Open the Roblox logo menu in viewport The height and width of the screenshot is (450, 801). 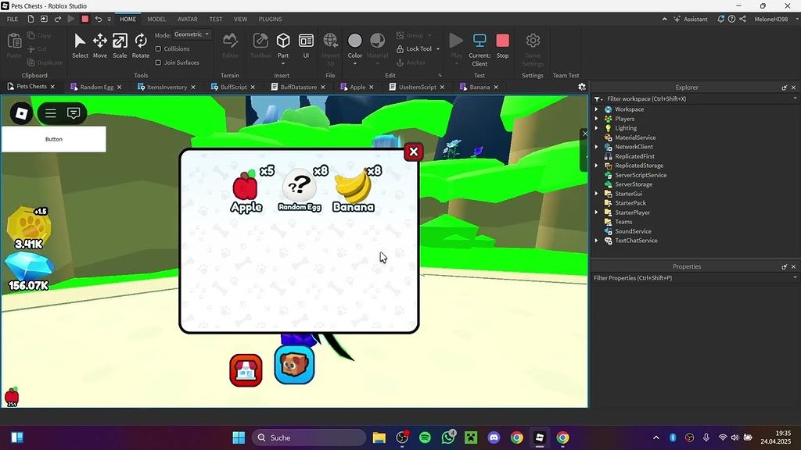[21, 113]
